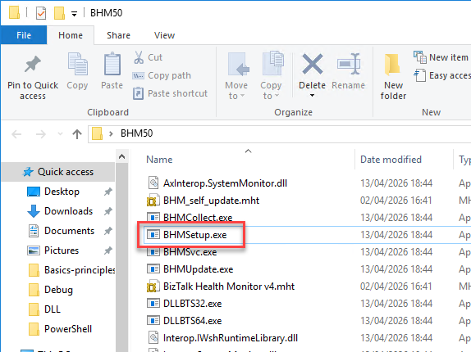The width and height of the screenshot is (471, 352).
Task: Click the navigation pane scroll up arrow
Action: 121,156
